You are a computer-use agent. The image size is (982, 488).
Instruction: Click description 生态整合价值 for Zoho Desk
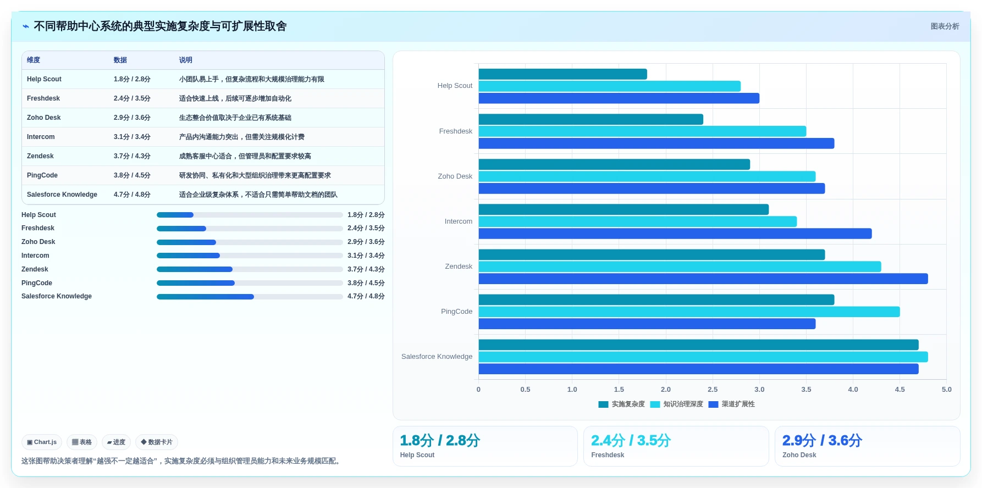(235, 118)
